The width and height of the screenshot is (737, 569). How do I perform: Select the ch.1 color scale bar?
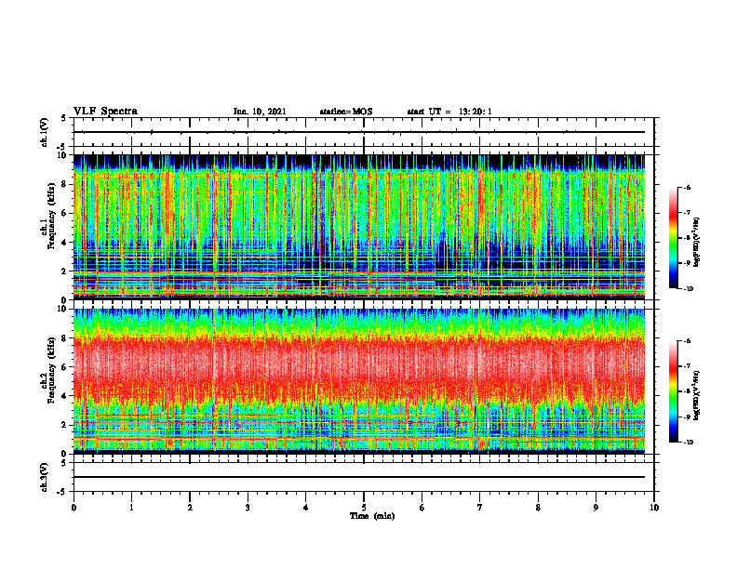673,238
